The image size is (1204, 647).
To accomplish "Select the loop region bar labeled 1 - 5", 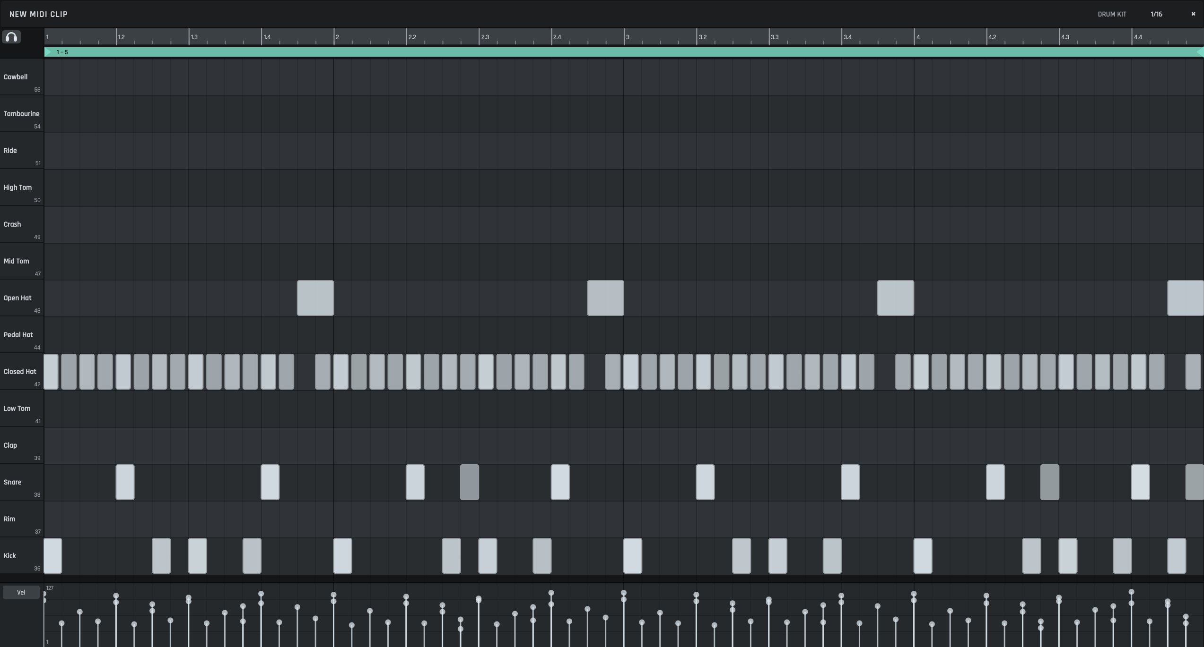I will pyautogui.click(x=624, y=52).
